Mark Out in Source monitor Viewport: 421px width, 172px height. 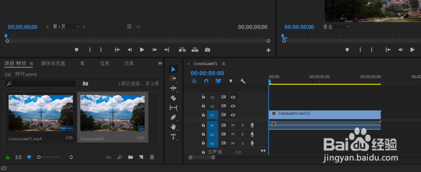101,50
